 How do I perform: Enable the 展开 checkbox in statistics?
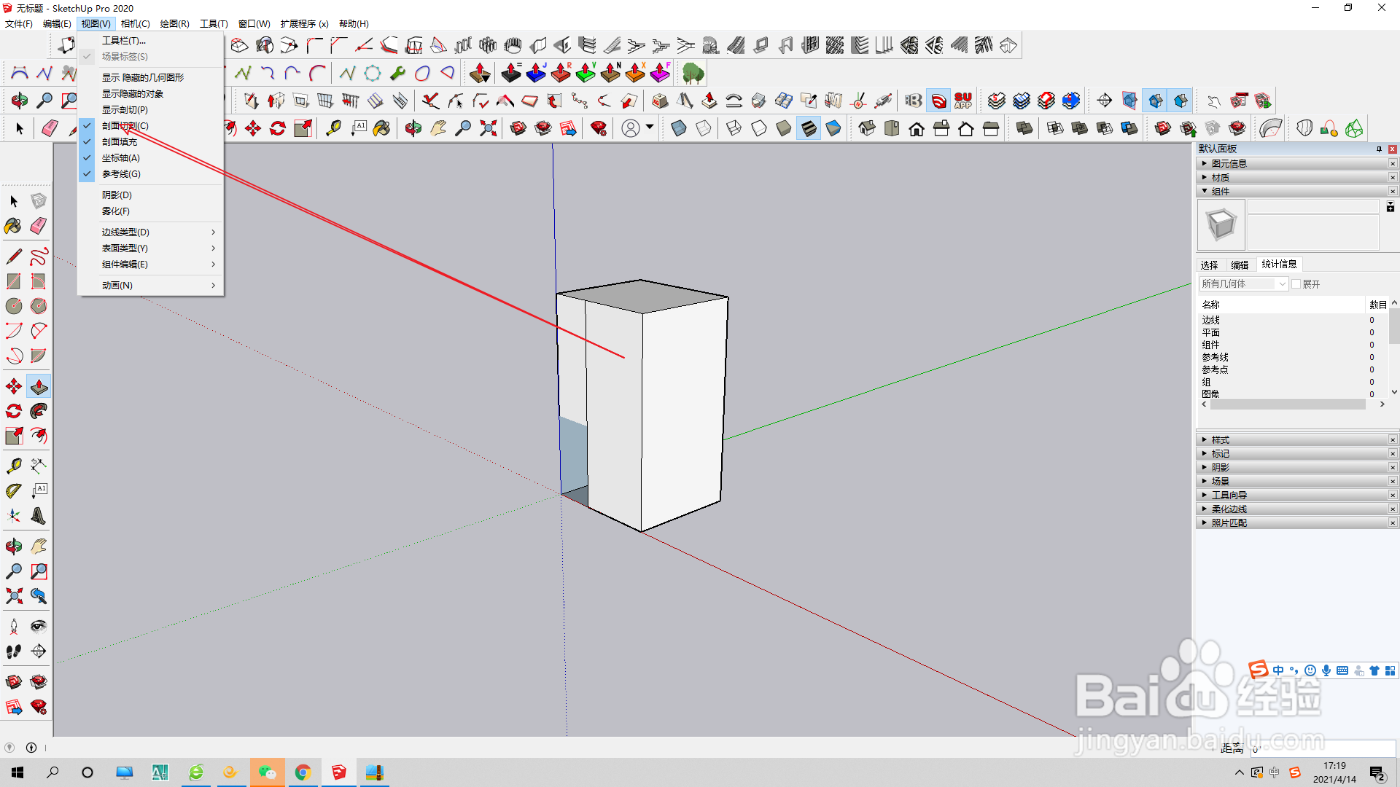pyautogui.click(x=1296, y=284)
